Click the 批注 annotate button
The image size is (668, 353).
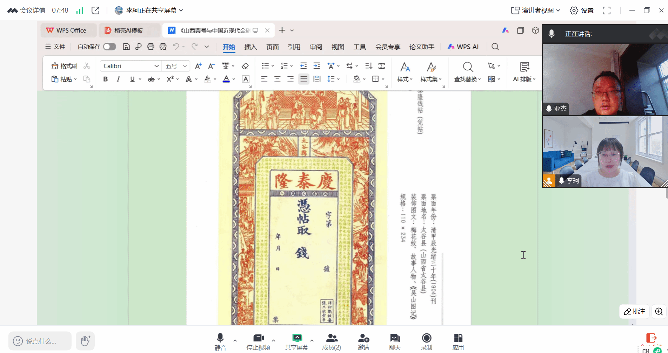(634, 311)
